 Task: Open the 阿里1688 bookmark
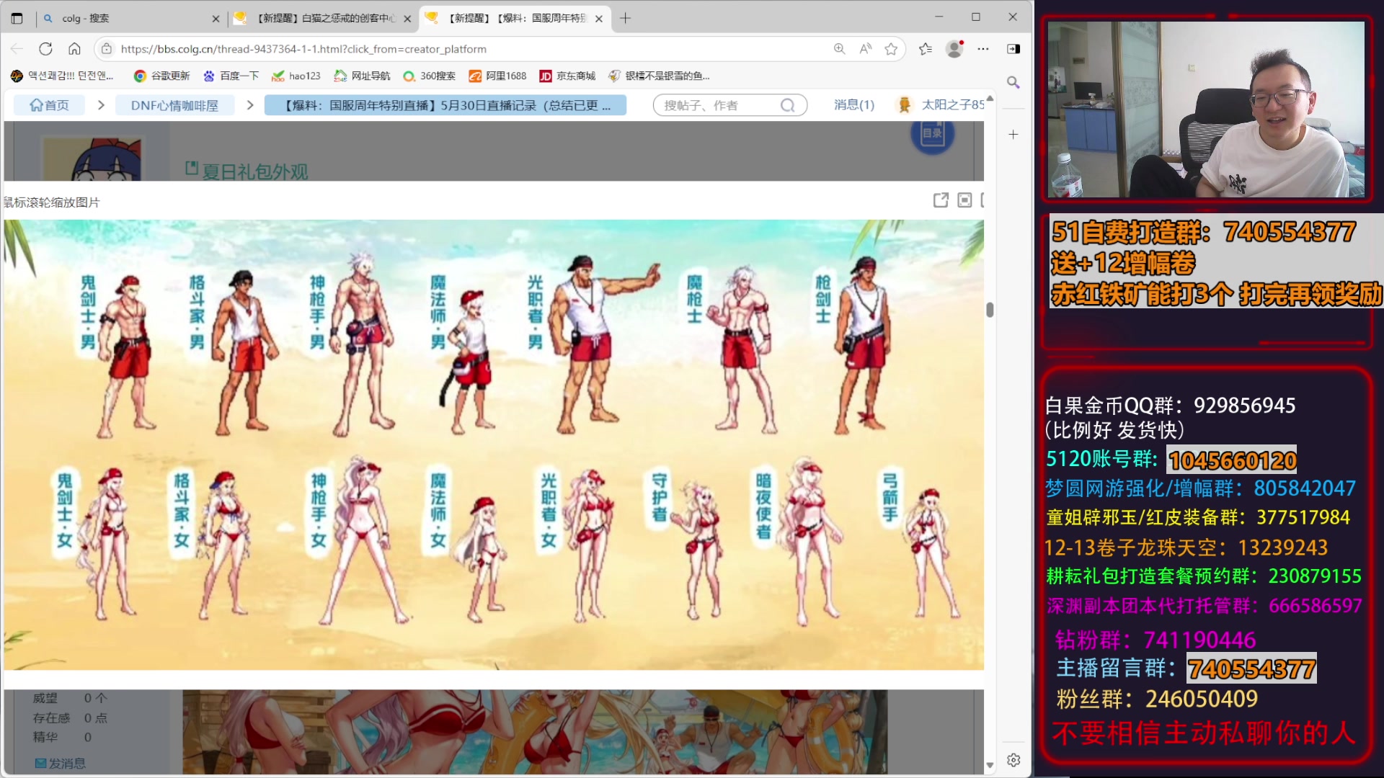(497, 76)
